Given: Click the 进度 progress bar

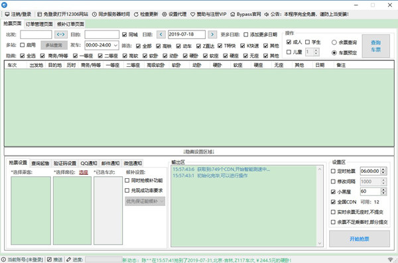Looking at the screenshot, I should pos(104,260).
